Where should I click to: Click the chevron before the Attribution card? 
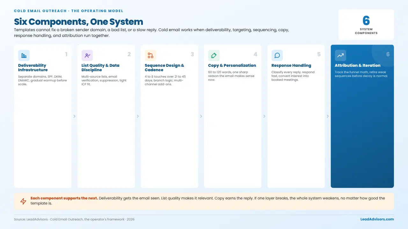tap(328, 116)
